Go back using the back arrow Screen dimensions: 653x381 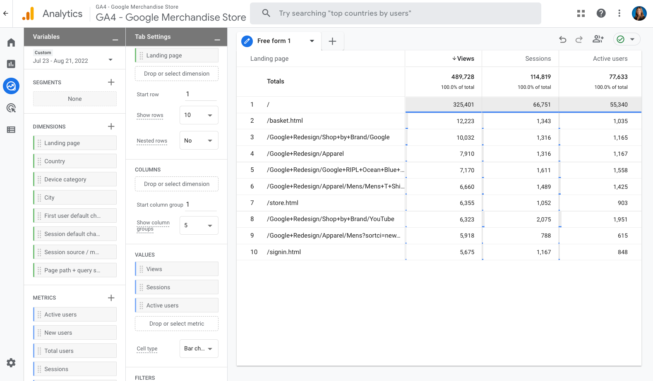[x=6, y=13]
